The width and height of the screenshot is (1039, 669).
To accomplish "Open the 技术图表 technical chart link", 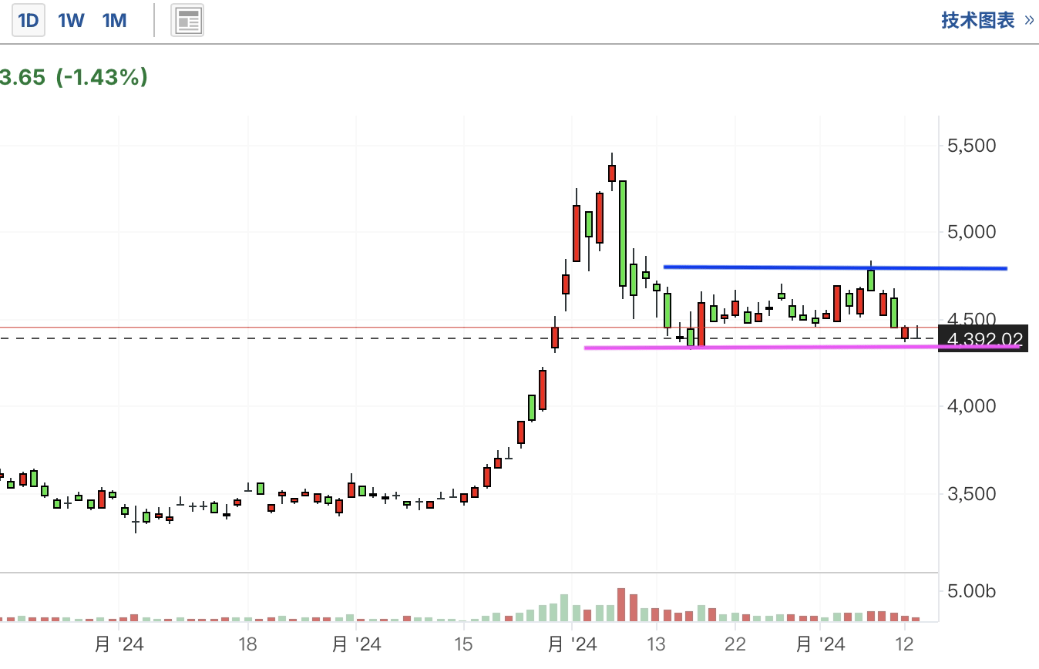I will (x=978, y=20).
